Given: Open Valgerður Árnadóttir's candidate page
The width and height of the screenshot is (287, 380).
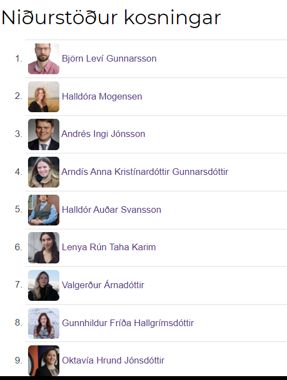Looking at the screenshot, I should coord(103,285).
